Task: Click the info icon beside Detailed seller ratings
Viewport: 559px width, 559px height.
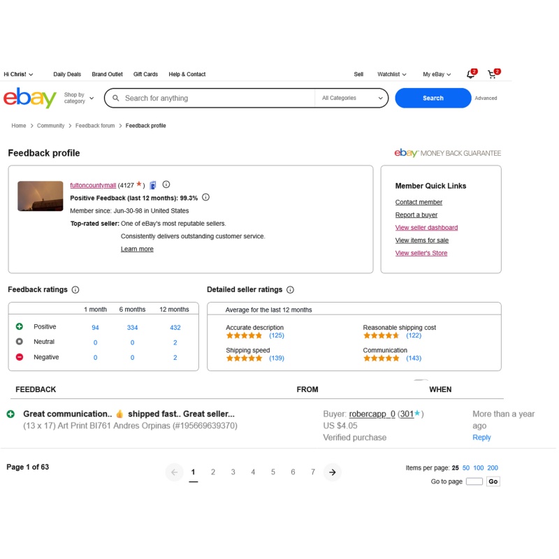Action: [290, 289]
